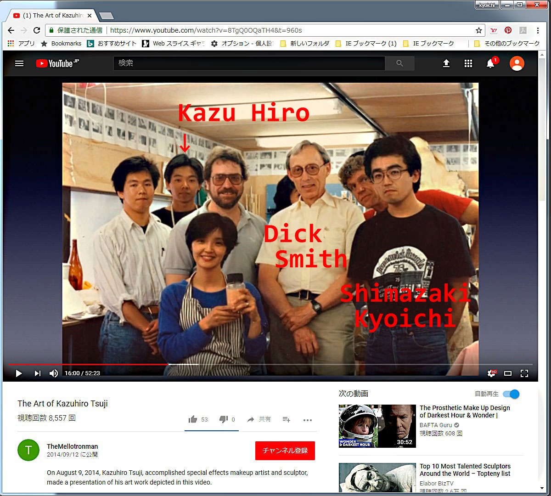
Task: Like the video with thumbs up
Action: click(193, 419)
